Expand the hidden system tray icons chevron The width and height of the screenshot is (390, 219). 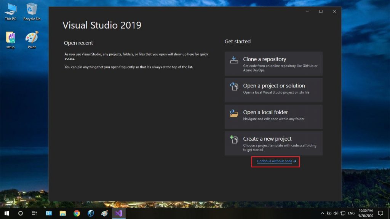(322, 213)
